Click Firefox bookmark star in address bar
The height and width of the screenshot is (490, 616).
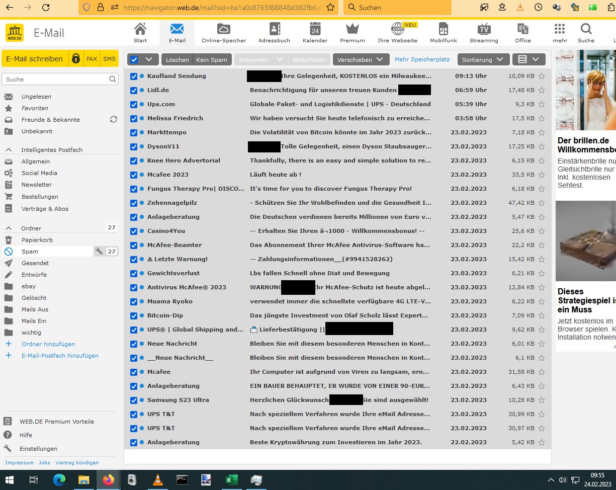pos(330,8)
